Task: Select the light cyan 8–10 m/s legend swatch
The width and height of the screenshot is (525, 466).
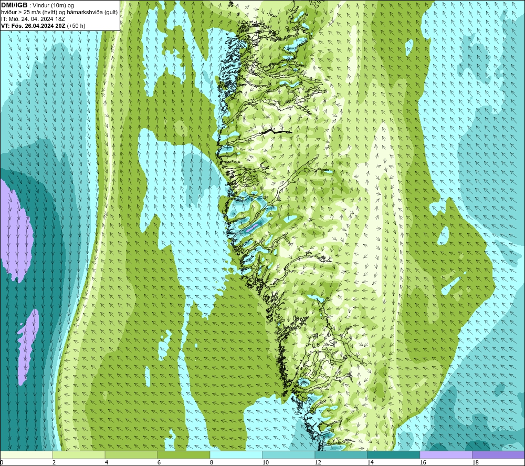Action: click(x=236, y=454)
